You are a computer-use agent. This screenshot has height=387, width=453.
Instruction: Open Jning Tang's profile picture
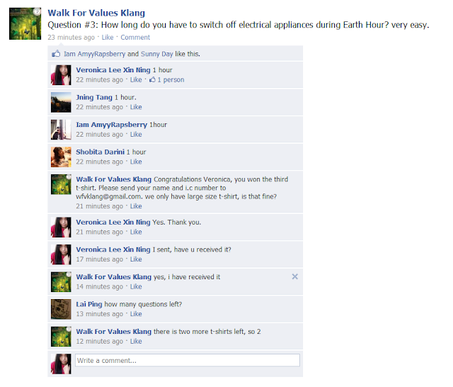[x=61, y=102]
